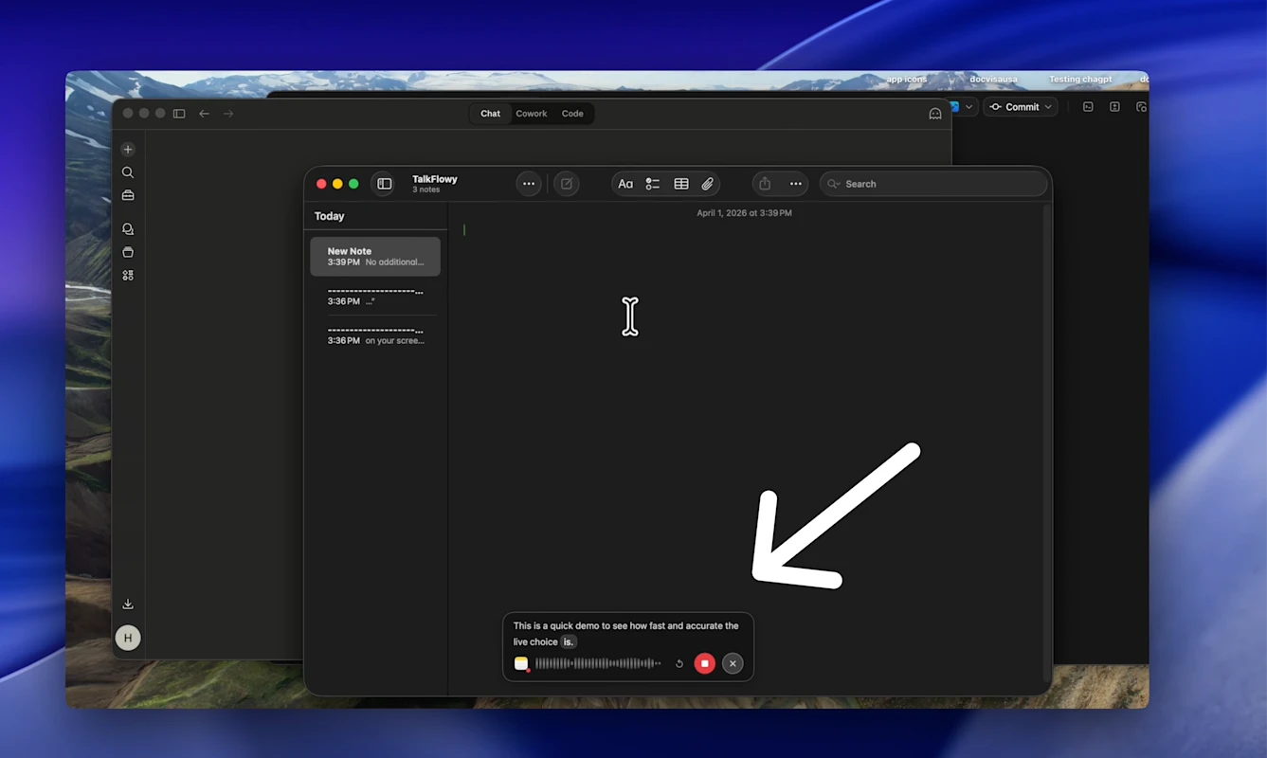Add a table to the note
The image size is (1267, 758).
click(680, 184)
